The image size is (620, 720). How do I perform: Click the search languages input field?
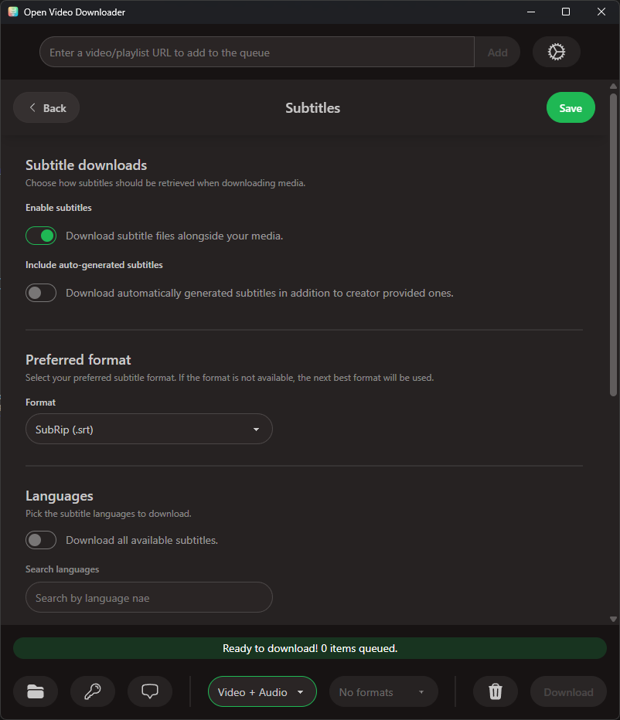tap(149, 597)
